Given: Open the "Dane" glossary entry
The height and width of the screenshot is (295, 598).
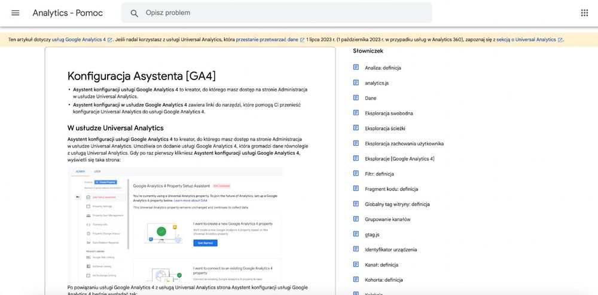Looking at the screenshot, I should pos(370,98).
